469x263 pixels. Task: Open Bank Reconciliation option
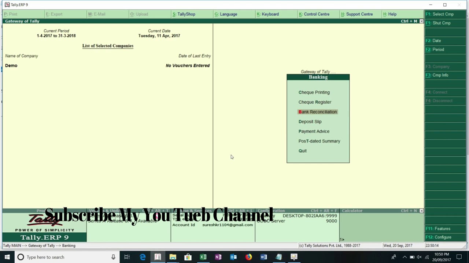317,112
